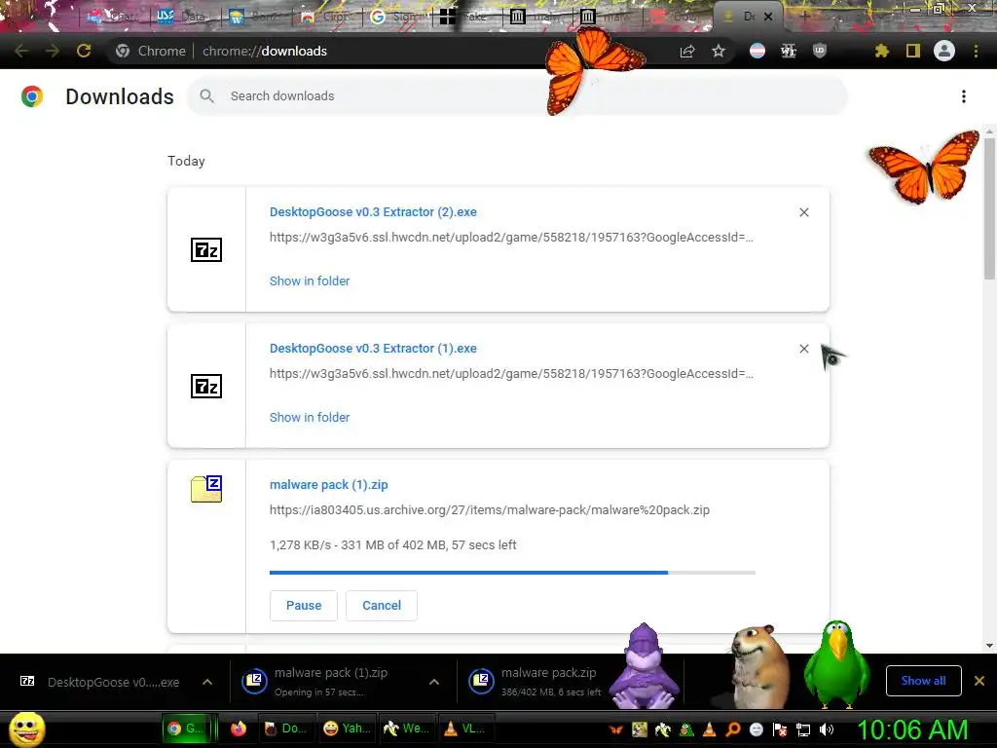Click the forward navigation arrow

[x=53, y=51]
